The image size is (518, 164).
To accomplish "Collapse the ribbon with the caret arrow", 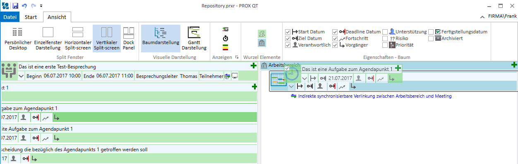I will [482, 17].
